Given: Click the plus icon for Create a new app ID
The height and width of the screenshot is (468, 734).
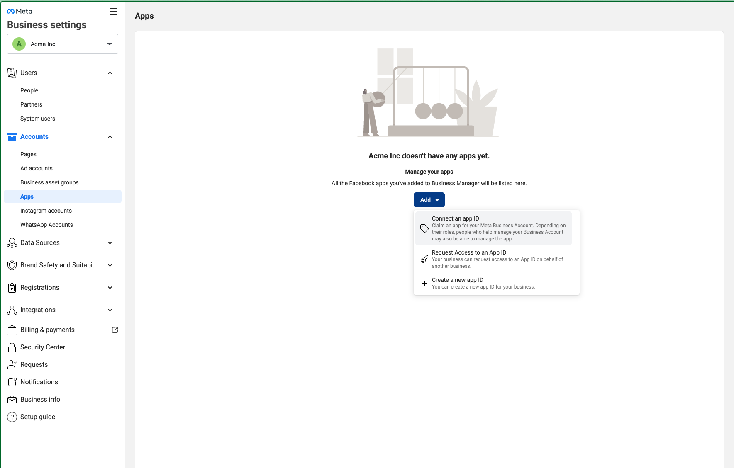Looking at the screenshot, I should pos(424,284).
